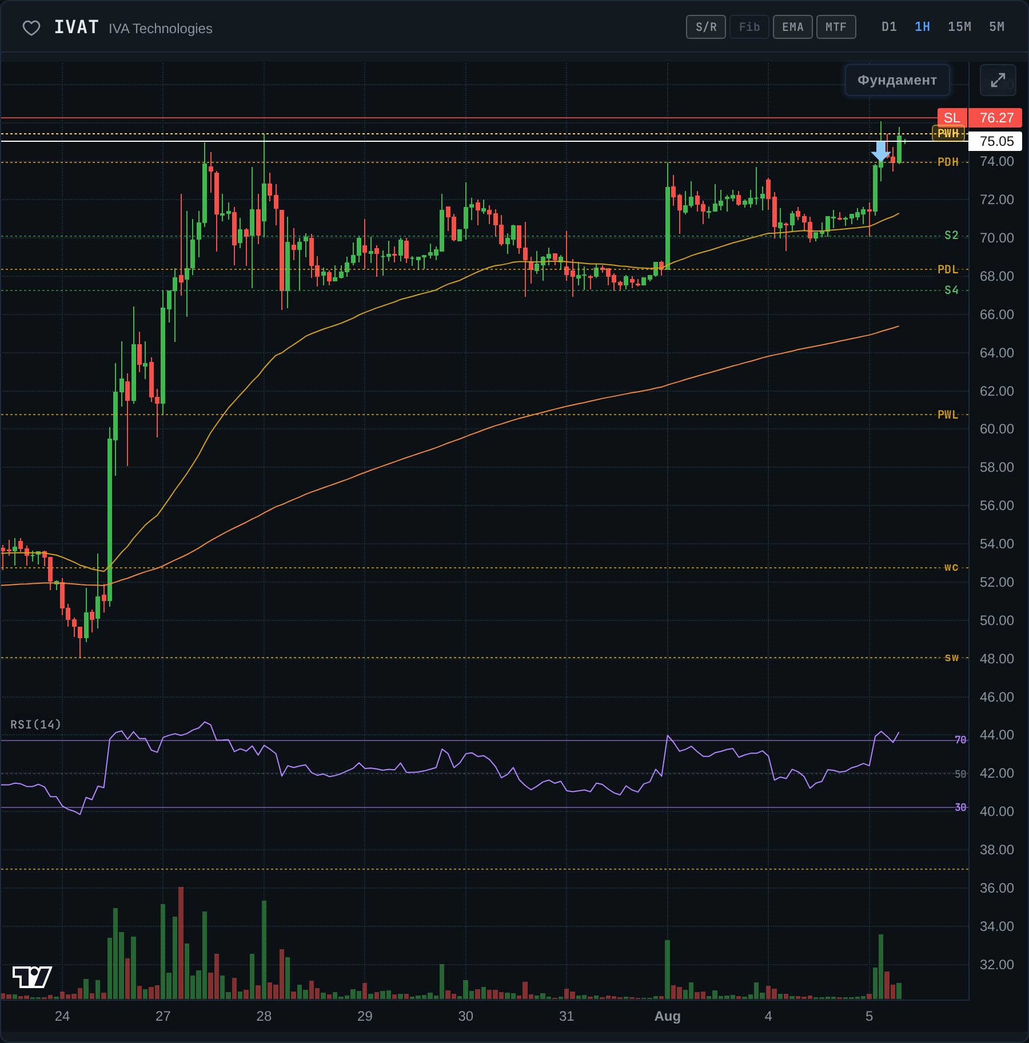Click the RSI 50 level label
Viewport: 1029px width, 1043px height.
point(960,774)
